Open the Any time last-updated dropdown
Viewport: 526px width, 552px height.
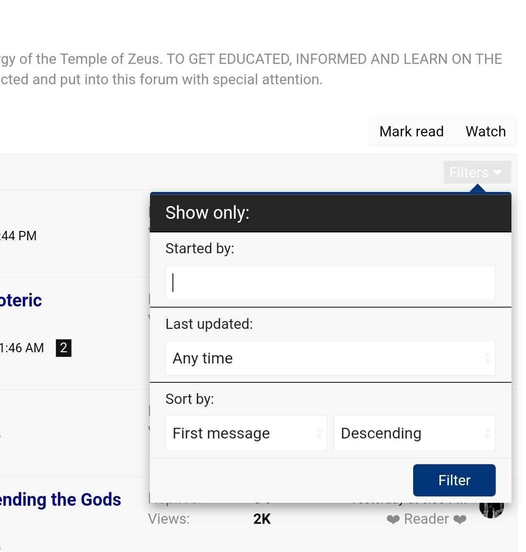pyautogui.click(x=330, y=358)
